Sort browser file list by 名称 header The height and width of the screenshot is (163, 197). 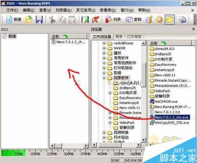pos(170,43)
